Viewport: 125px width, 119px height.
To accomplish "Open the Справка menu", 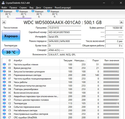I will [48, 7].
